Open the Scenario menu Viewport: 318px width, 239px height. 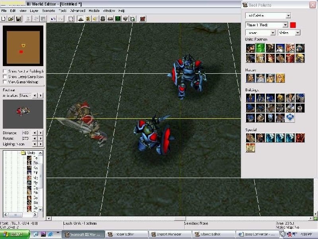(x=48, y=11)
